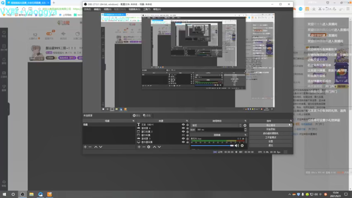Toggle the 直播开关 live switch on the page

coord(49,34)
